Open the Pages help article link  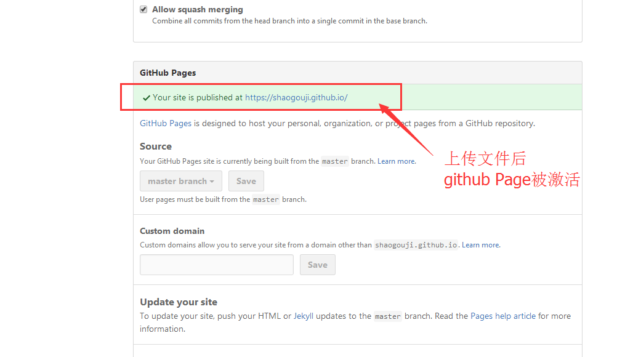503,316
